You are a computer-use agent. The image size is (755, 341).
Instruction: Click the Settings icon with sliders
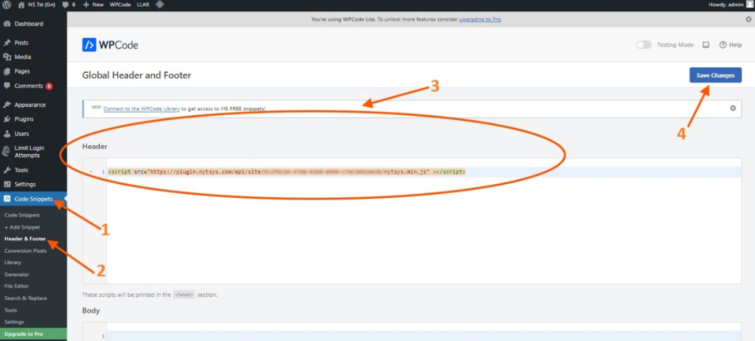click(7, 184)
